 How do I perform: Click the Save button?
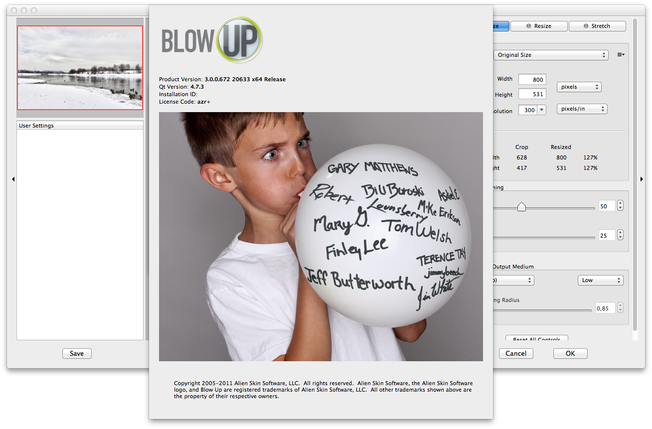[77, 353]
